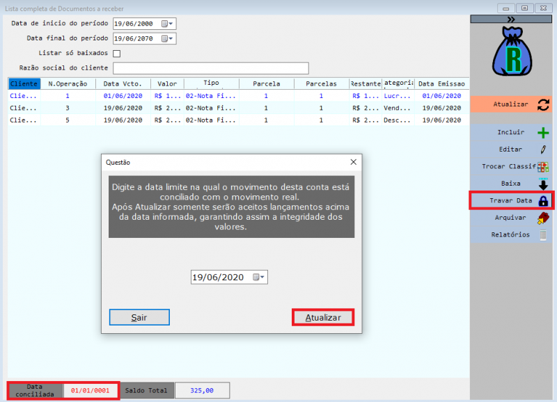
Task: Click the pencil Editar icon
Action: tap(543, 150)
